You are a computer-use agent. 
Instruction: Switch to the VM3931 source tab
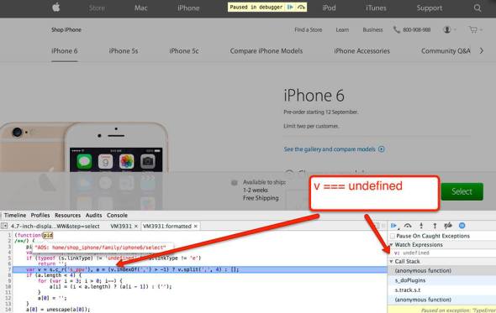click(121, 226)
